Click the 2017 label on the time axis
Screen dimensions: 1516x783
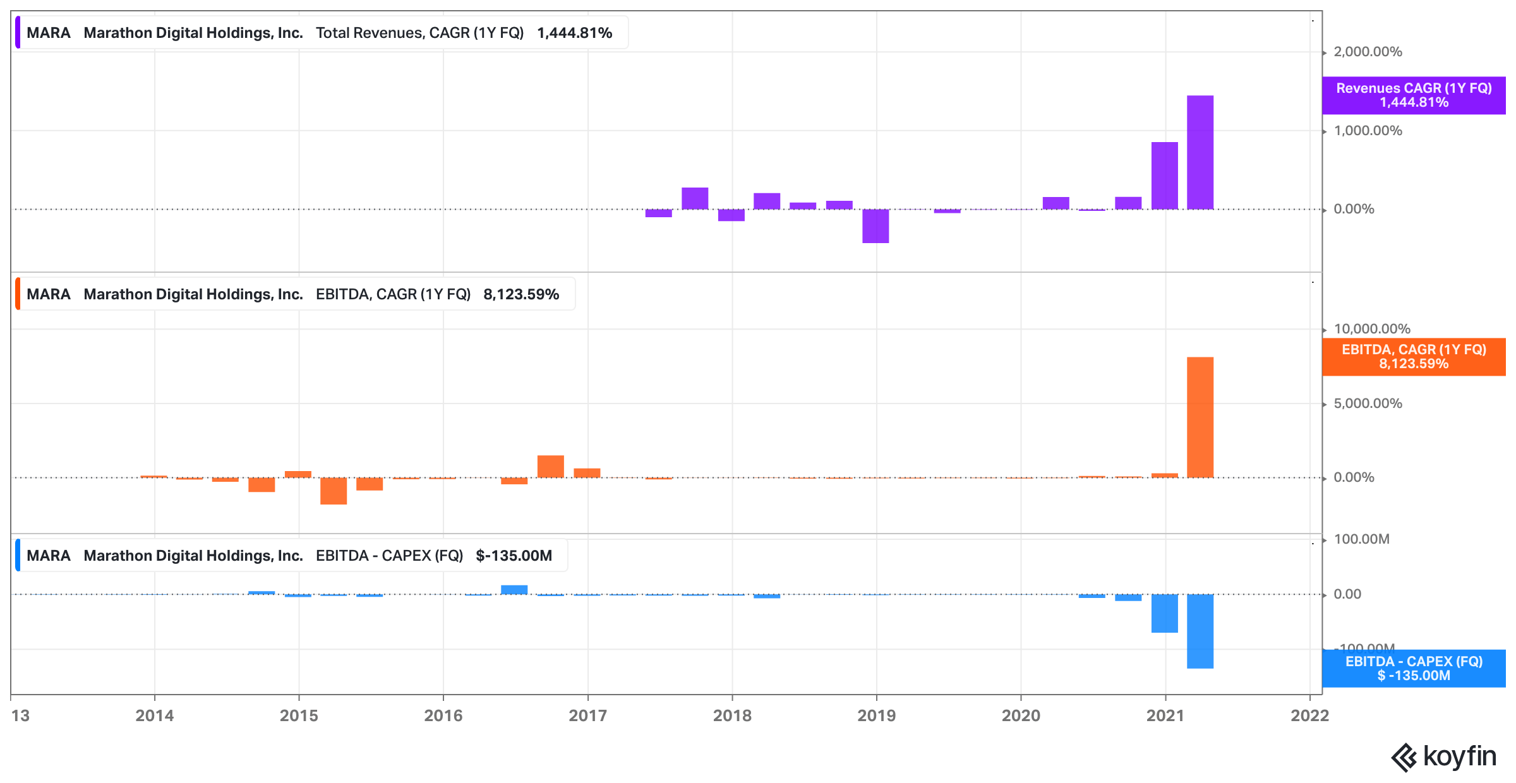point(588,715)
